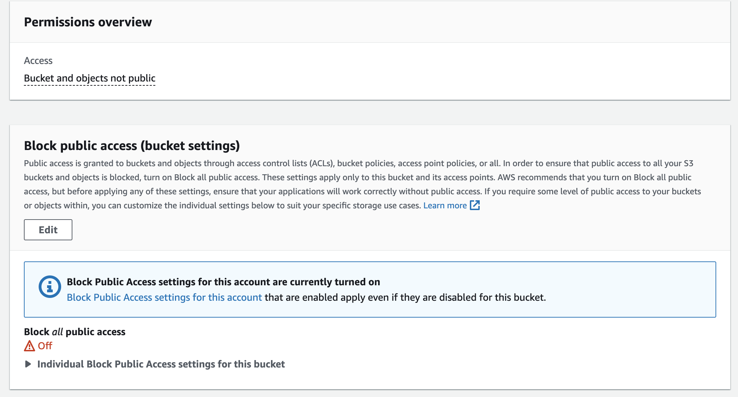This screenshot has height=397, width=738.
Task: Click the gray gap between the two panels
Action: [x=369, y=112]
